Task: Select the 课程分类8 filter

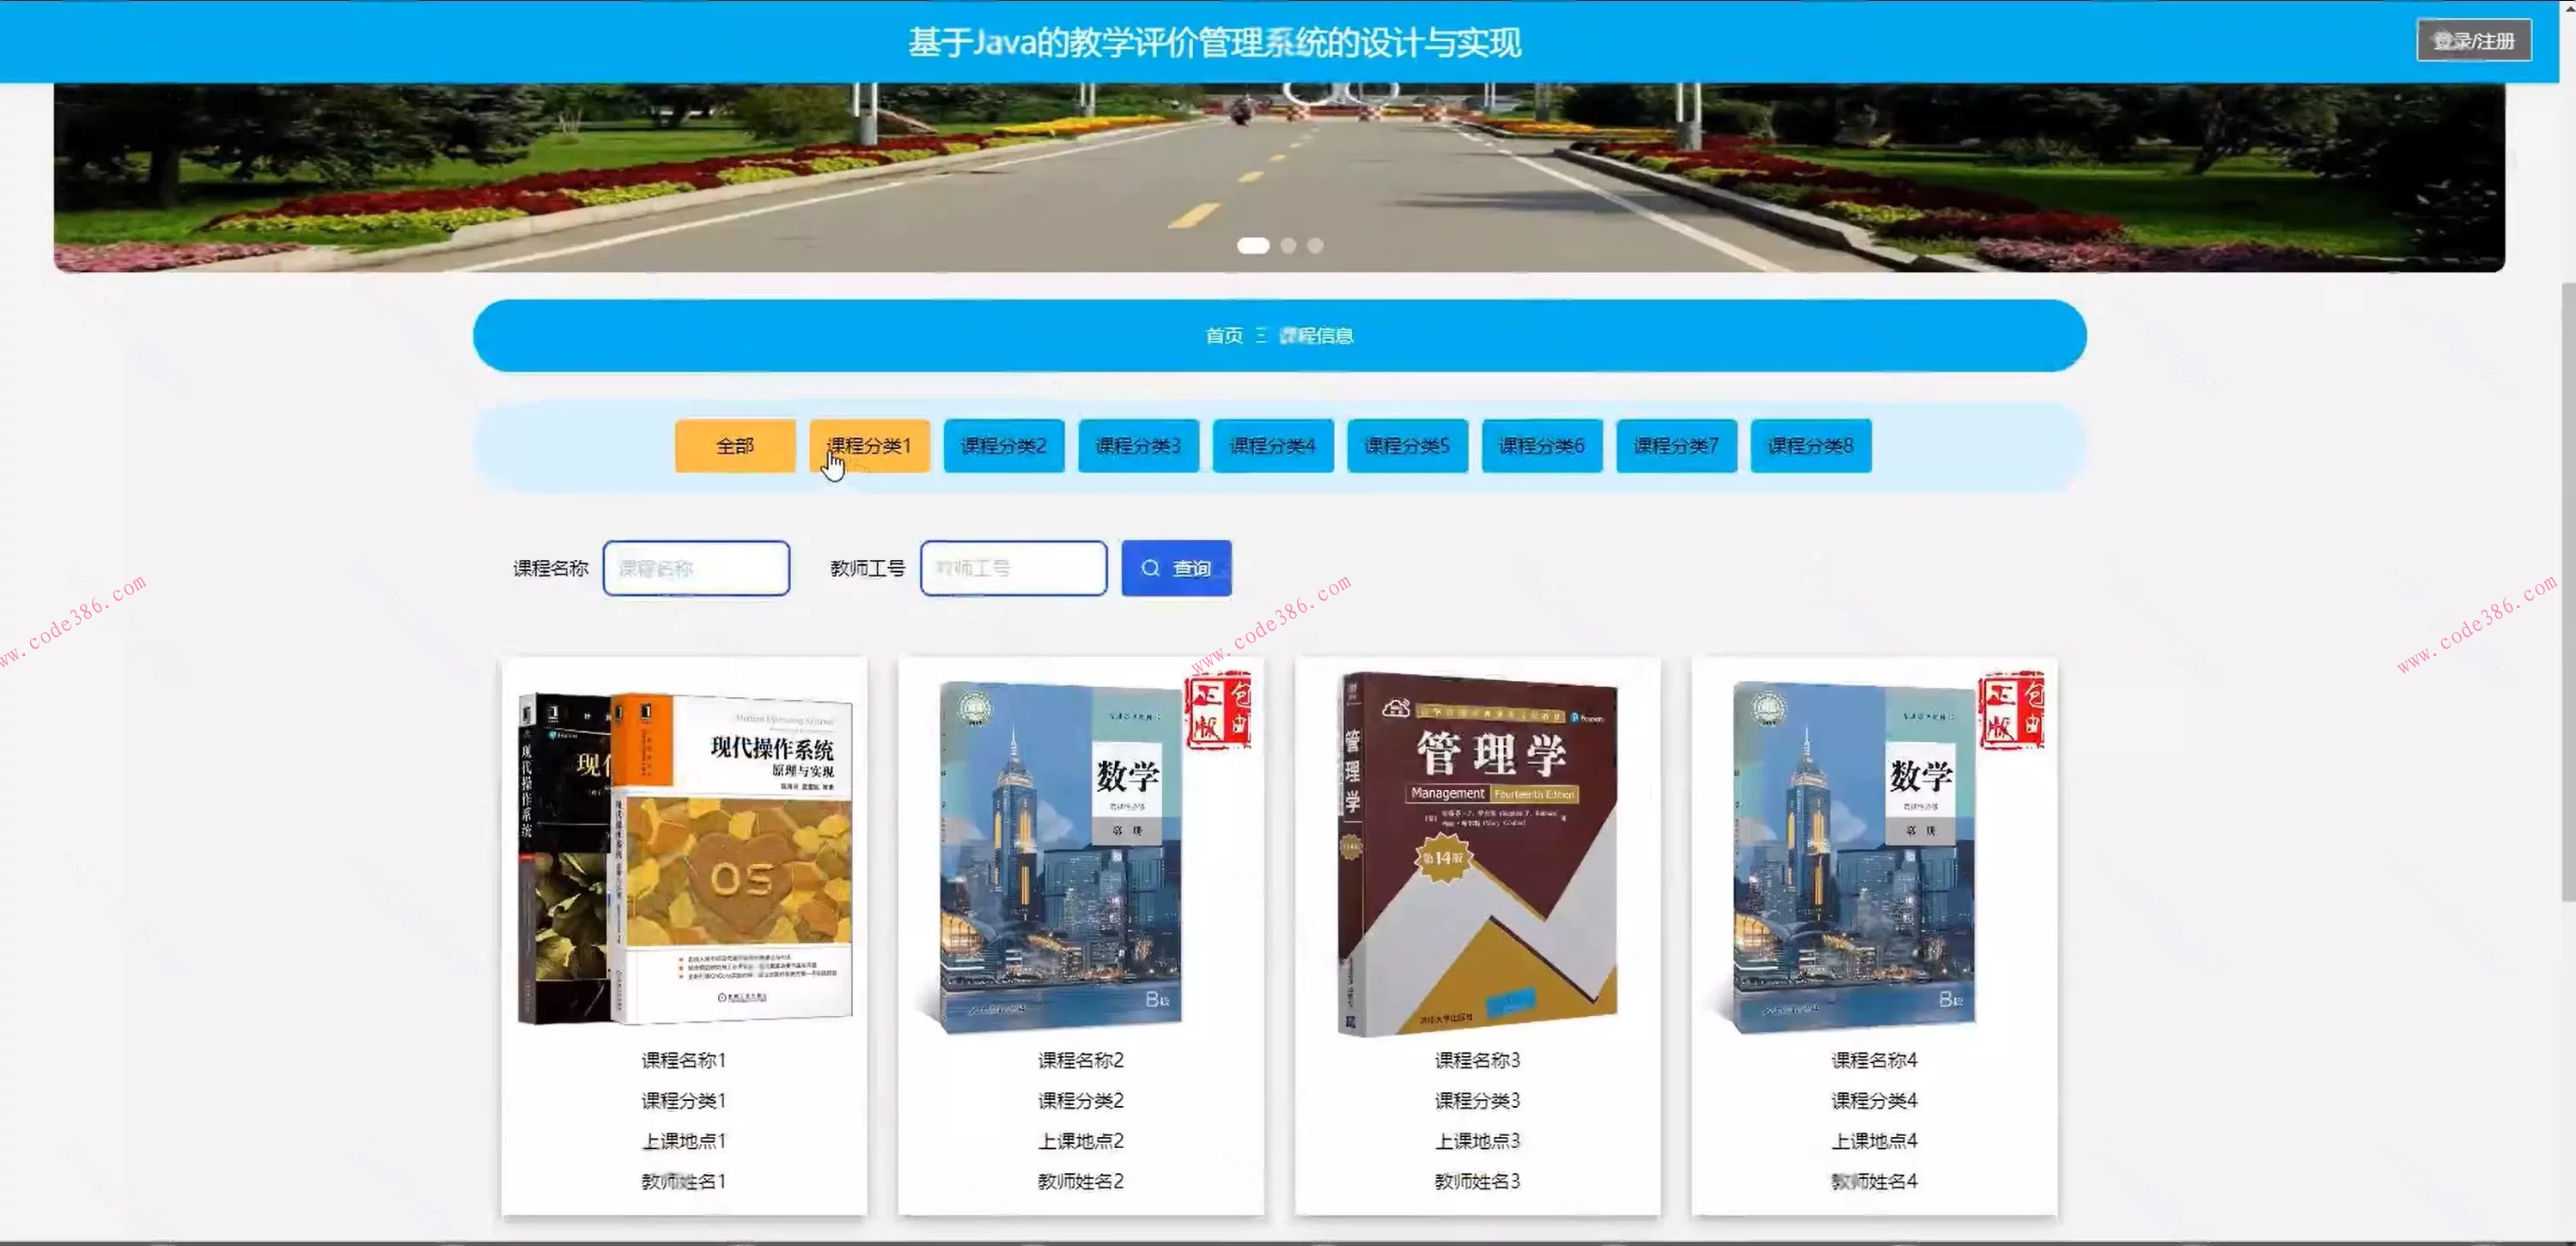Action: coord(1809,446)
